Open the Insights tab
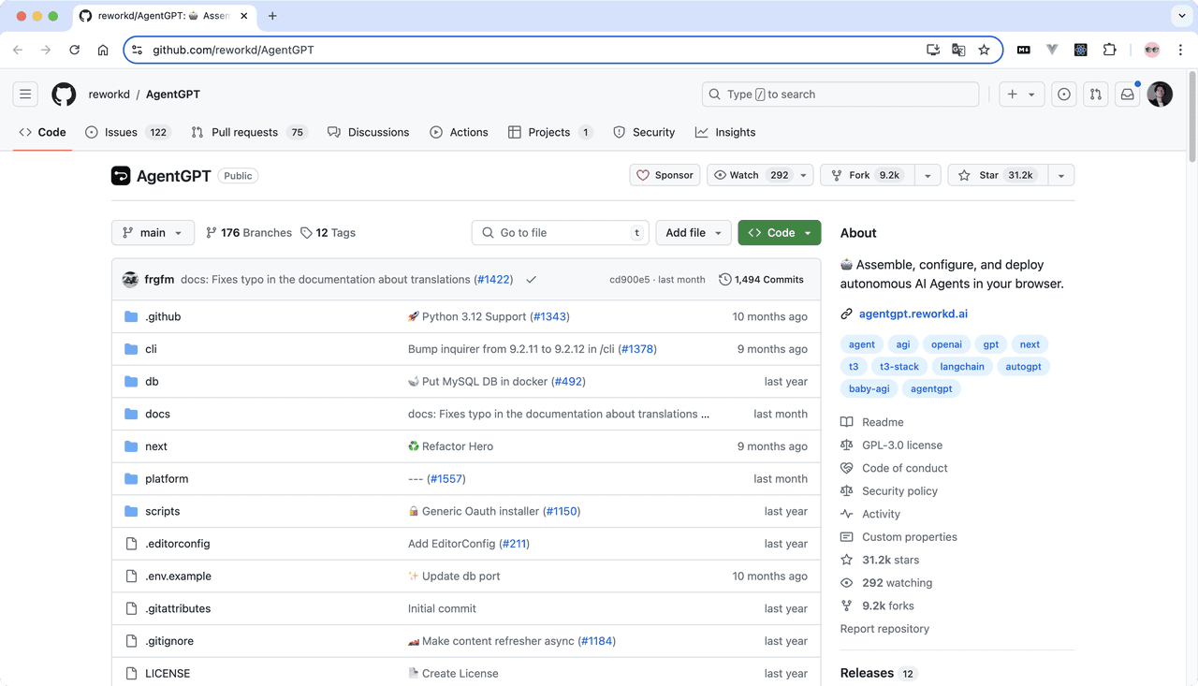This screenshot has height=686, width=1198. tap(725, 132)
